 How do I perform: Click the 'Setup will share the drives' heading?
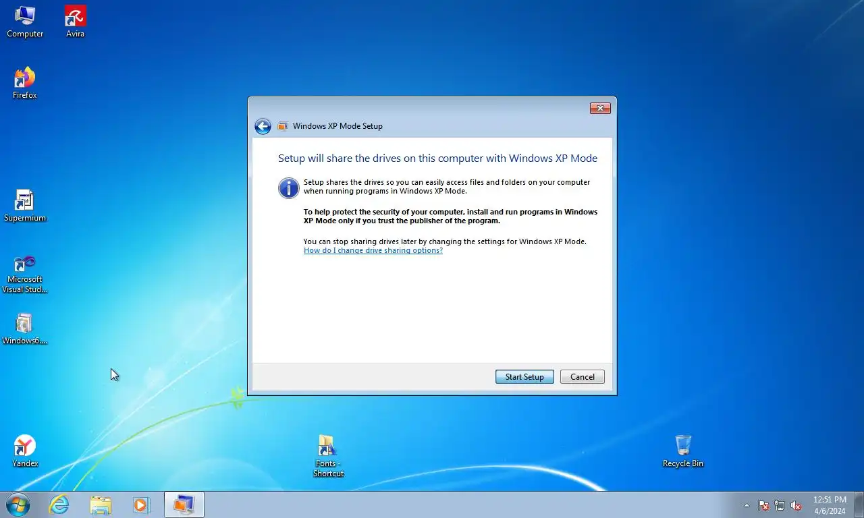[437, 159]
